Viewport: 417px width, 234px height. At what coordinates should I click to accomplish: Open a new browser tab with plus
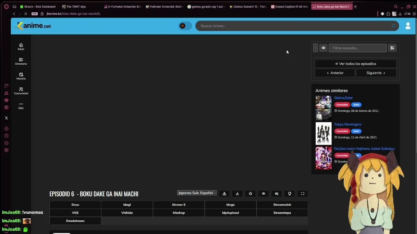[355, 6]
